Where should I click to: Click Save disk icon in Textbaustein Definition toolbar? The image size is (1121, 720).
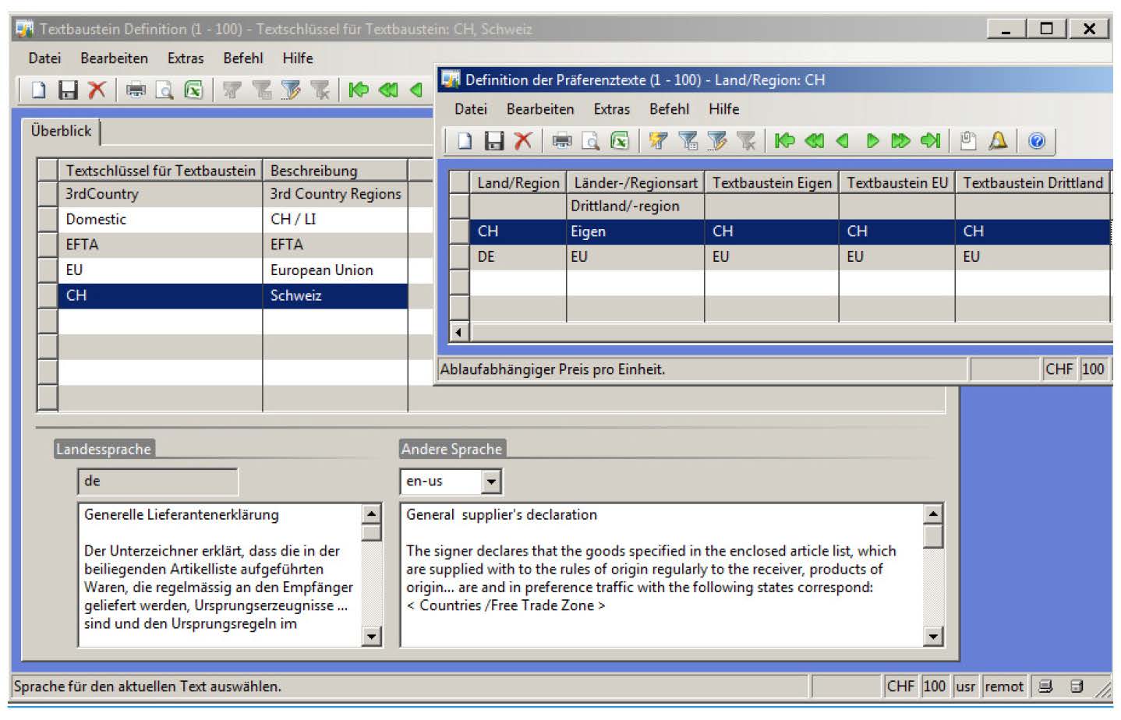[x=68, y=90]
